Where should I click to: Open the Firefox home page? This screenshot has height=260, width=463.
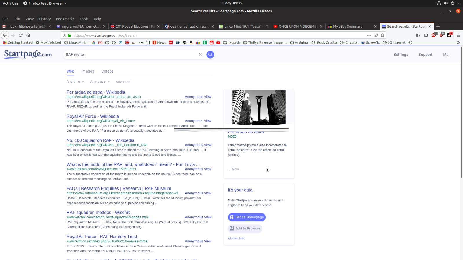pyautogui.click(x=28, y=35)
